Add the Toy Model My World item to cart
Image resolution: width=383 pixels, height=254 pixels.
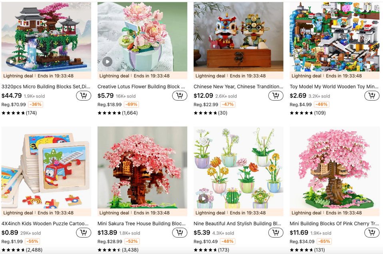[372, 95]
